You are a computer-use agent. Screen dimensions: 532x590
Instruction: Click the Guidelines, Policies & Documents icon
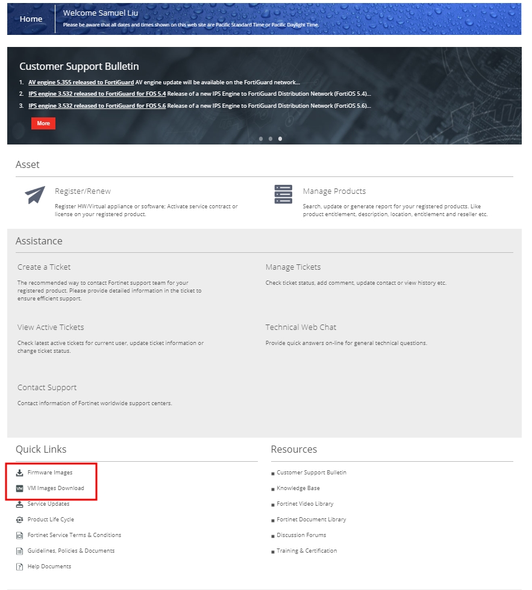(x=19, y=551)
